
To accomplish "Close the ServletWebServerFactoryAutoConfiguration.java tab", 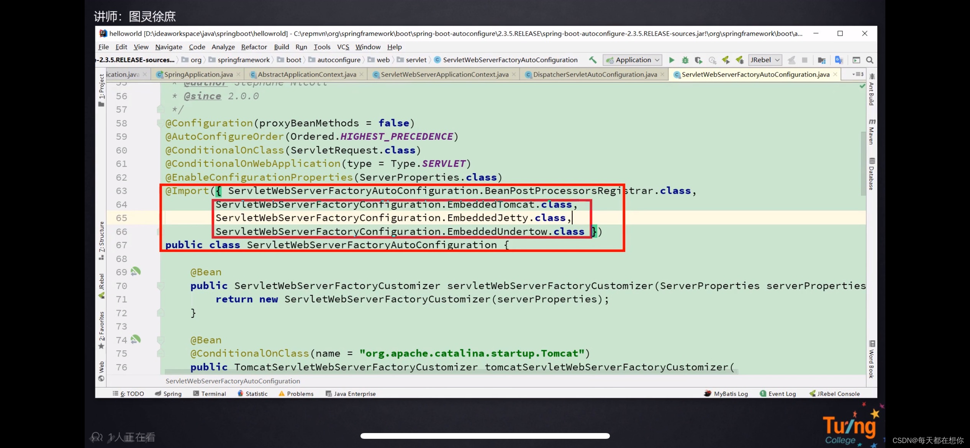I will [835, 74].
